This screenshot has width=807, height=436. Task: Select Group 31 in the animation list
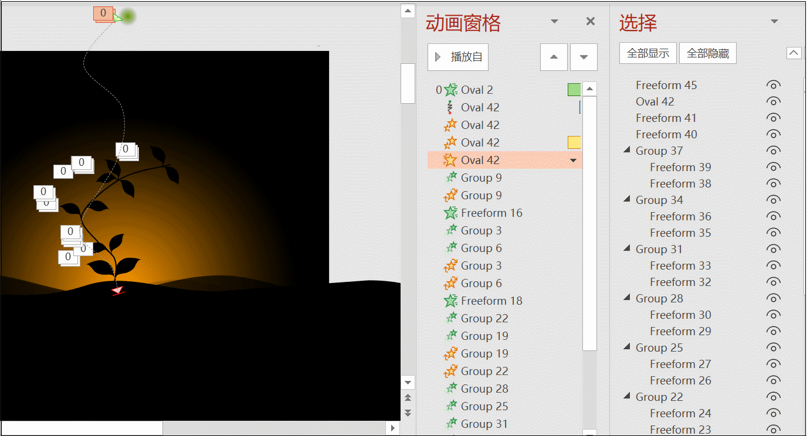point(484,424)
